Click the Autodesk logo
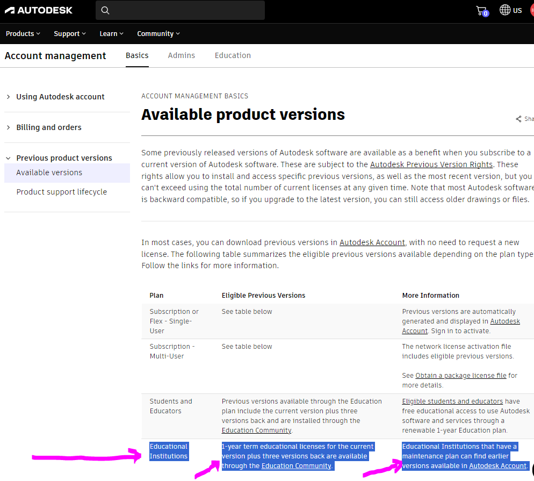The width and height of the screenshot is (534, 481). tap(38, 10)
